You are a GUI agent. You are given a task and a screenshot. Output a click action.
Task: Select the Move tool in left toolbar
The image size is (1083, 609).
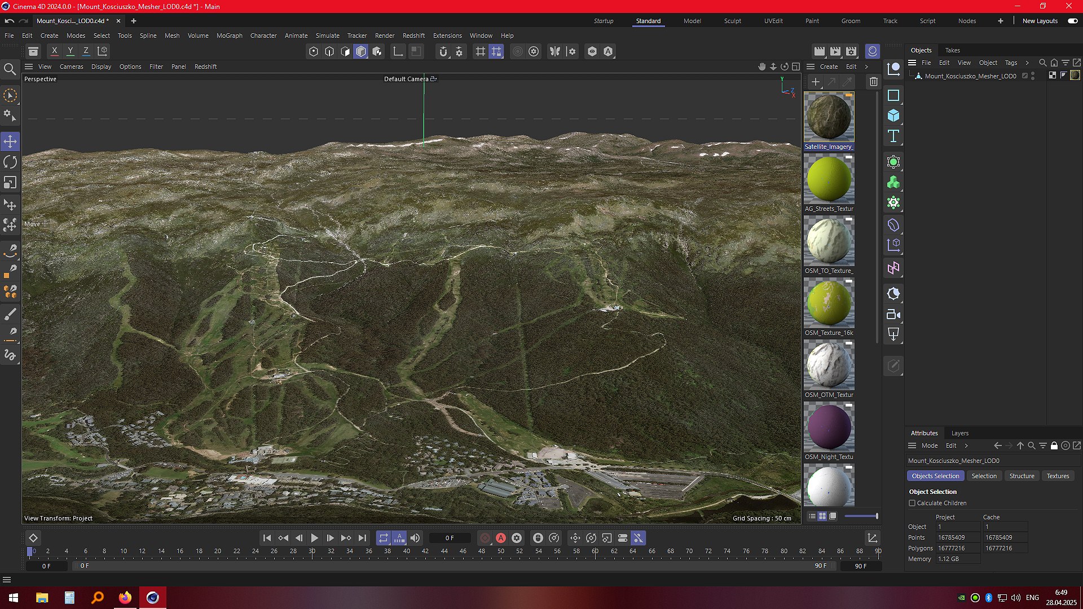pyautogui.click(x=10, y=142)
